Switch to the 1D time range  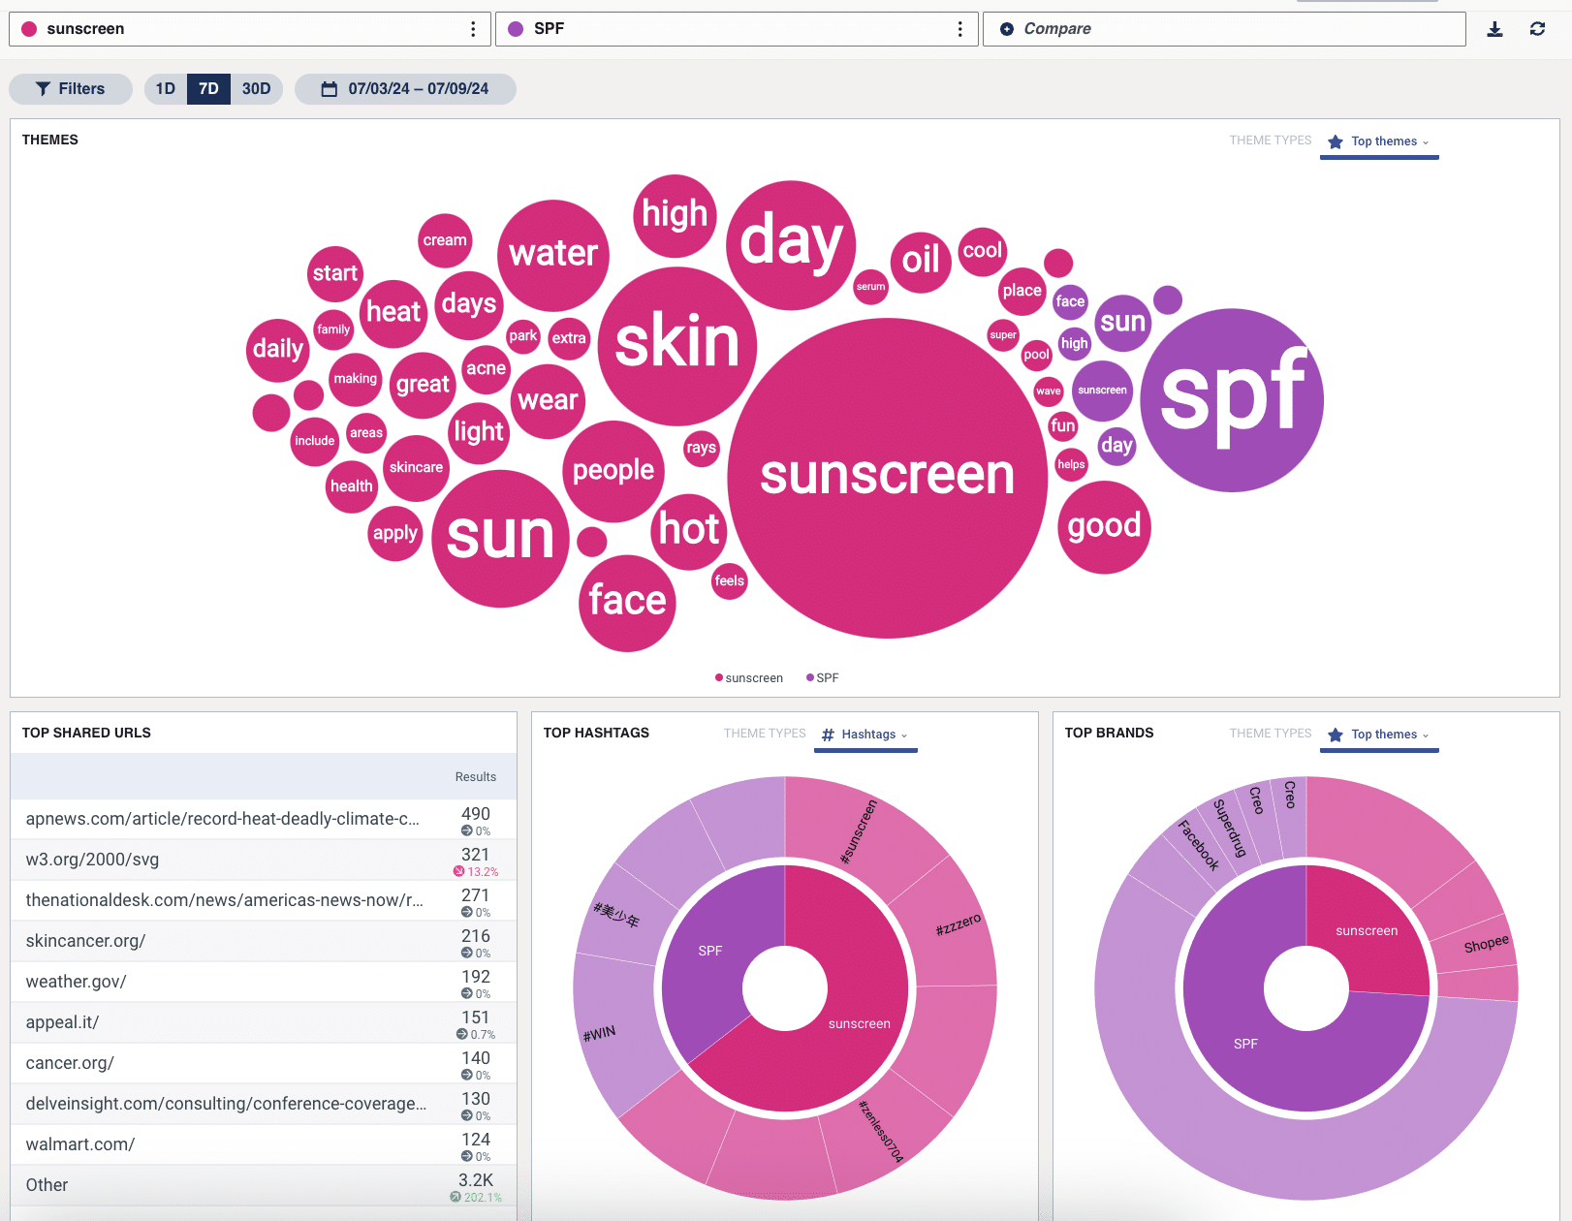pos(165,88)
